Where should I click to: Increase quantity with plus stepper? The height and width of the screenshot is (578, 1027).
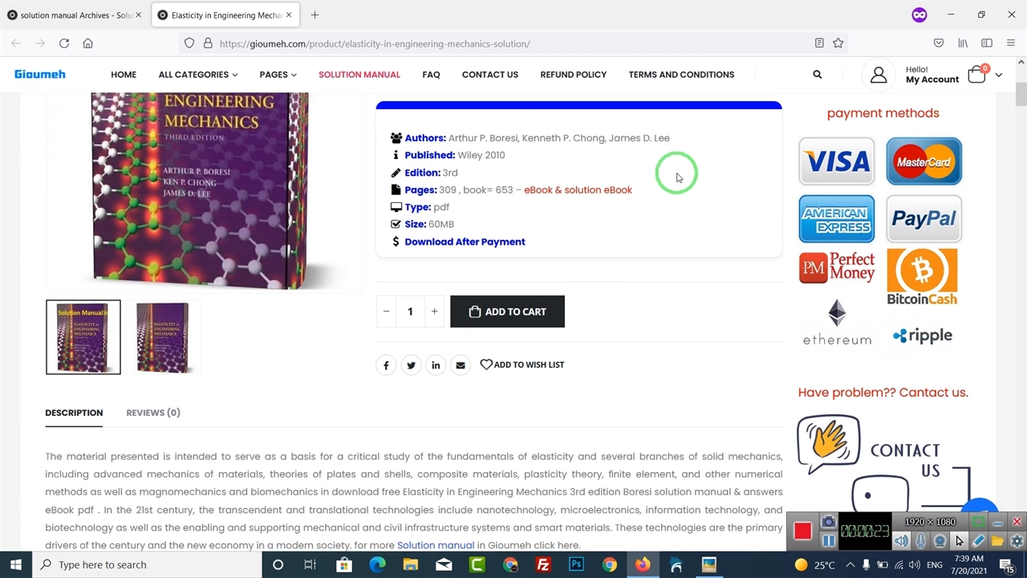pyautogui.click(x=434, y=311)
